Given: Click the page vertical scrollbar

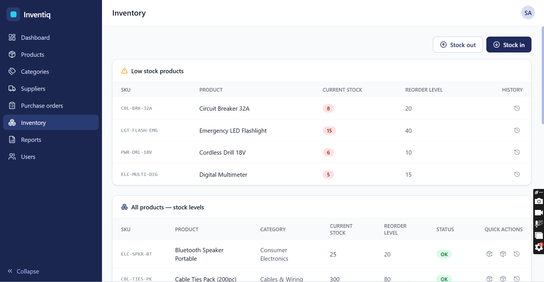Looking at the screenshot, I should tap(543, 75).
